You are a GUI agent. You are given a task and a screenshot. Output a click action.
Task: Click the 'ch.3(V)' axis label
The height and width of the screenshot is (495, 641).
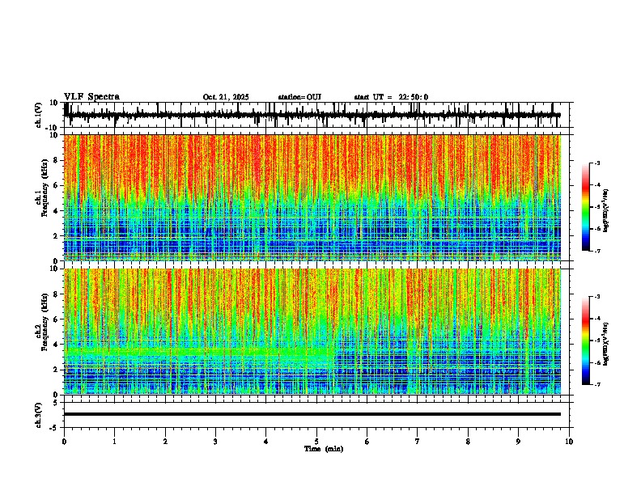click(39, 416)
